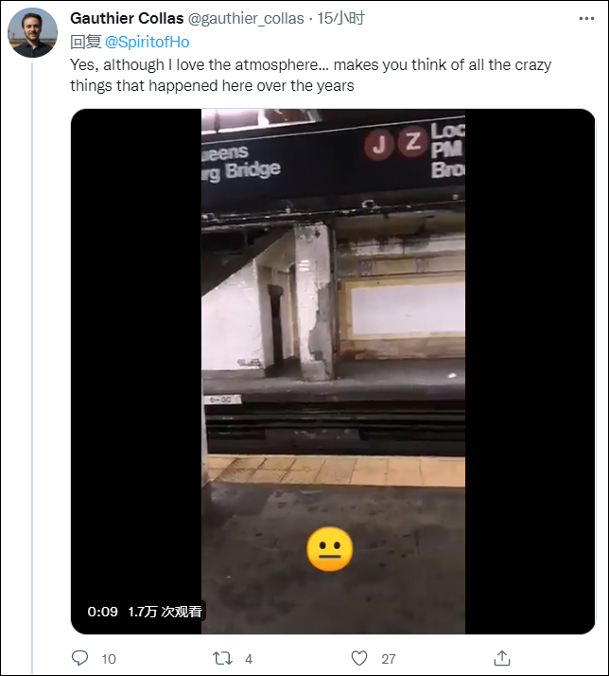The width and height of the screenshot is (609, 676).
Task: Open the @SpiritofHo mention link
Action: pos(147,42)
